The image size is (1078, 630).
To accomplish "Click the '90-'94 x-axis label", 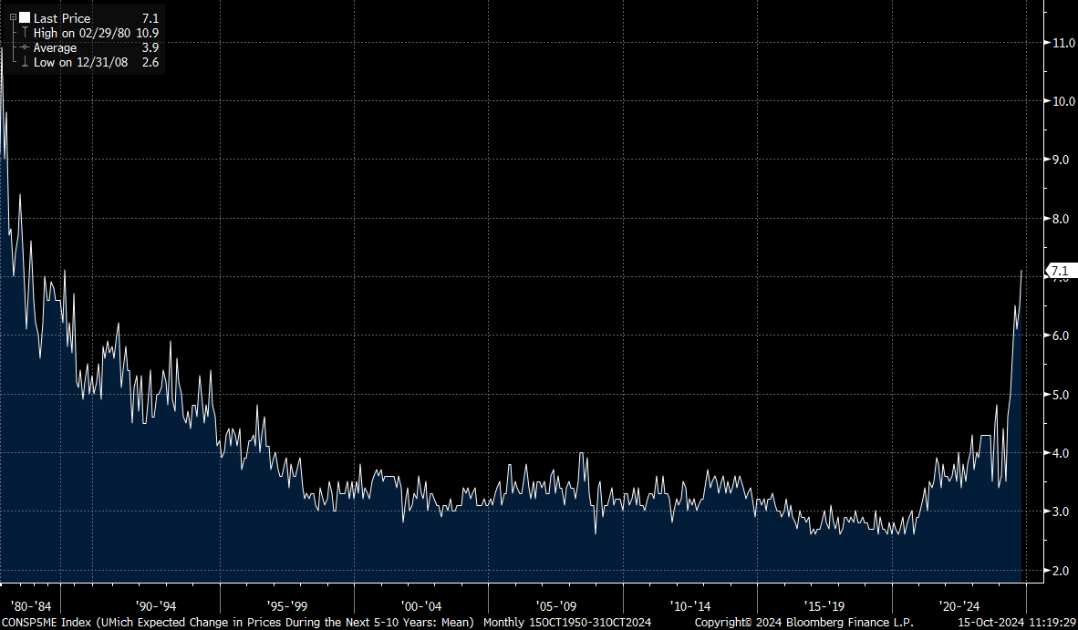I will click(156, 606).
